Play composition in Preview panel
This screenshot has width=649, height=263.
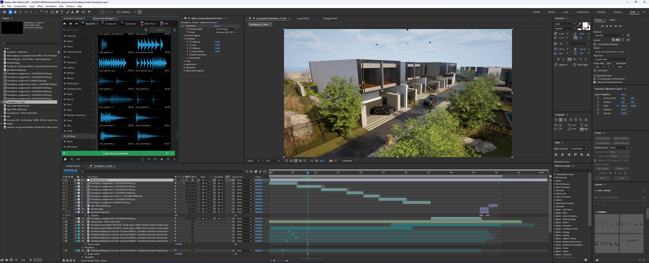[x=611, y=26]
